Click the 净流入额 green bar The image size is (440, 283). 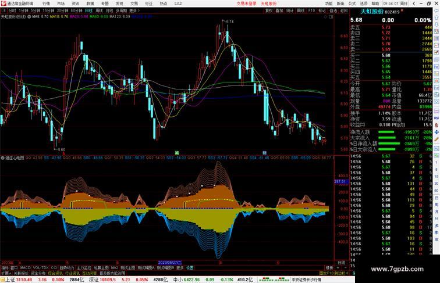(x=386, y=132)
